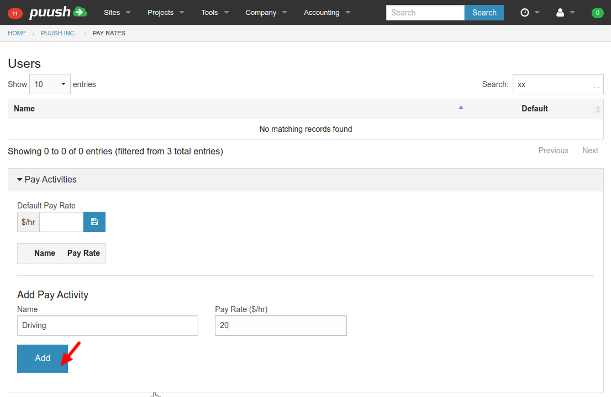Open the Tools dropdown menu
This screenshot has height=397, width=611.
pos(214,13)
